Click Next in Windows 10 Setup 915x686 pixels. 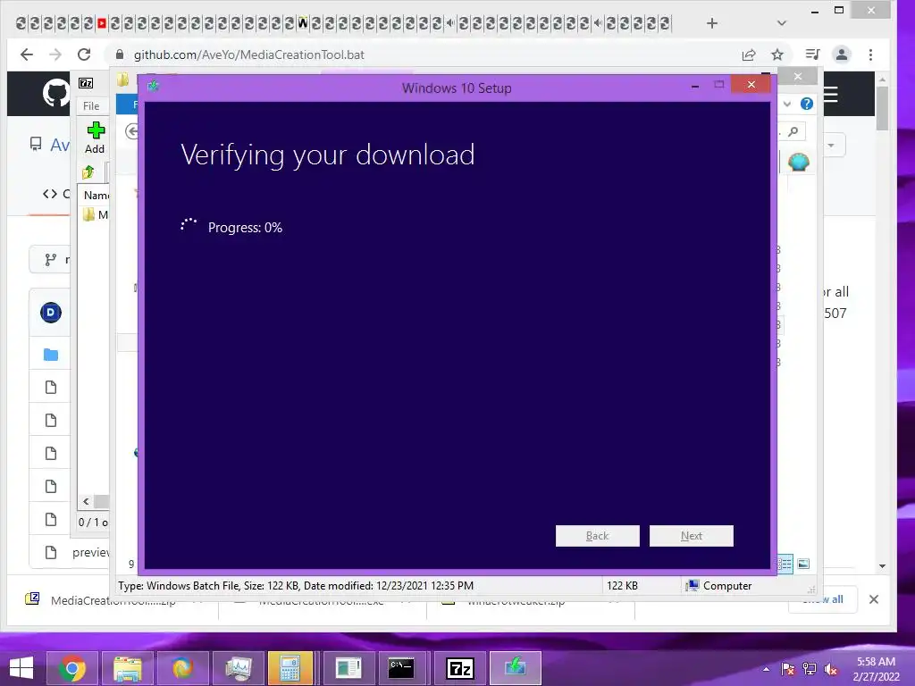[691, 536]
